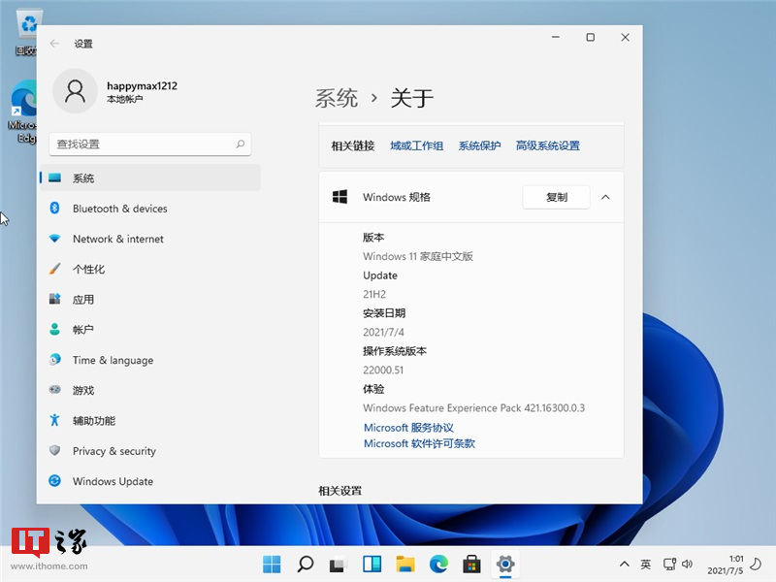This screenshot has width=776, height=582.
Task: Click the 复制 button to copy specs
Action: click(x=556, y=196)
